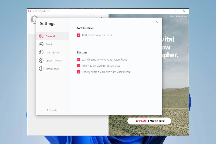Open the Profile settings tab label
Viewport: 216px width, 144px height.
coord(49,45)
